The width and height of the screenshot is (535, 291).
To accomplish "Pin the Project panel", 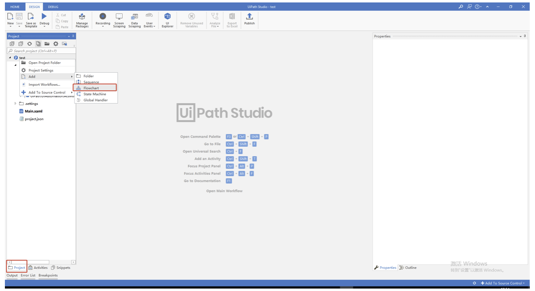I will click(x=73, y=36).
